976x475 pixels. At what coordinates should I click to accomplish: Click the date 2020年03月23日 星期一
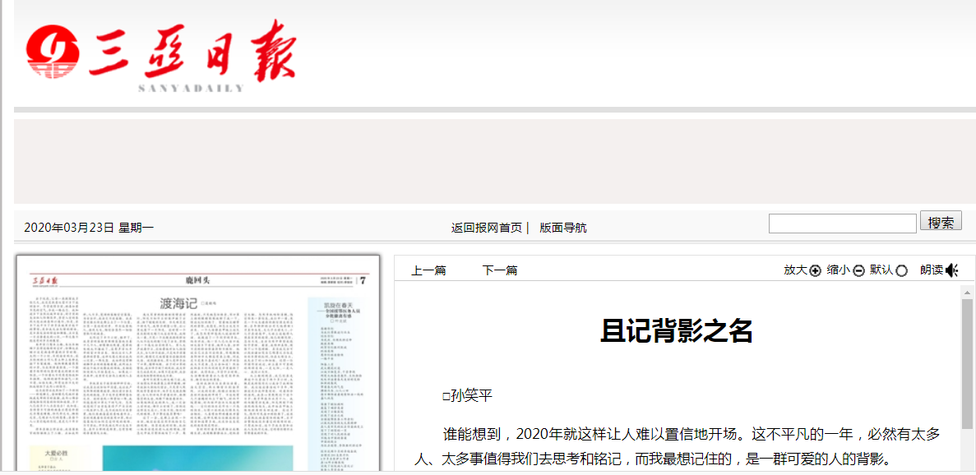[x=89, y=228]
